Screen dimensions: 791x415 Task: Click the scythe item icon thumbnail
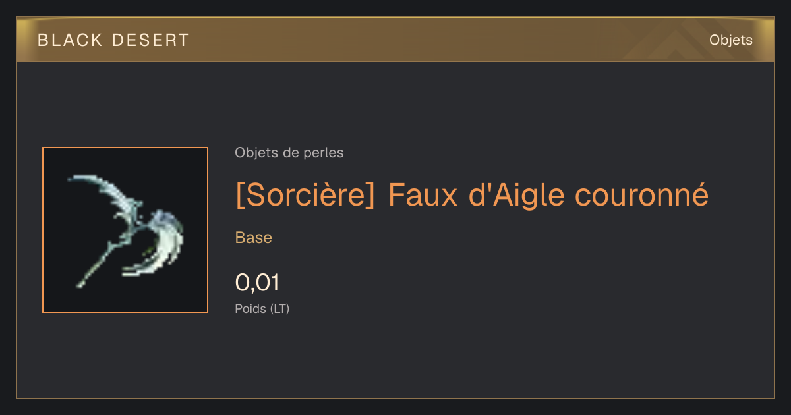coord(125,230)
